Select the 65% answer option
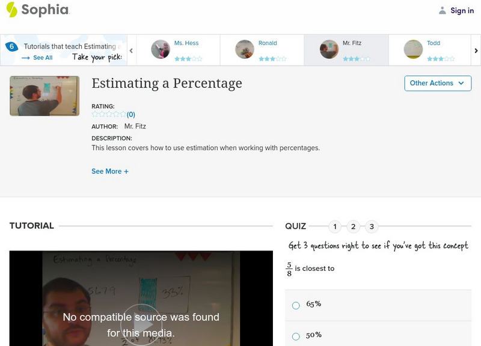The image size is (481, 346). click(296, 305)
